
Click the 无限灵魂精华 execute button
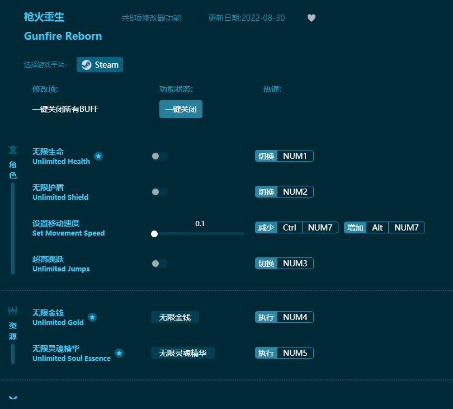pyautogui.click(x=183, y=353)
